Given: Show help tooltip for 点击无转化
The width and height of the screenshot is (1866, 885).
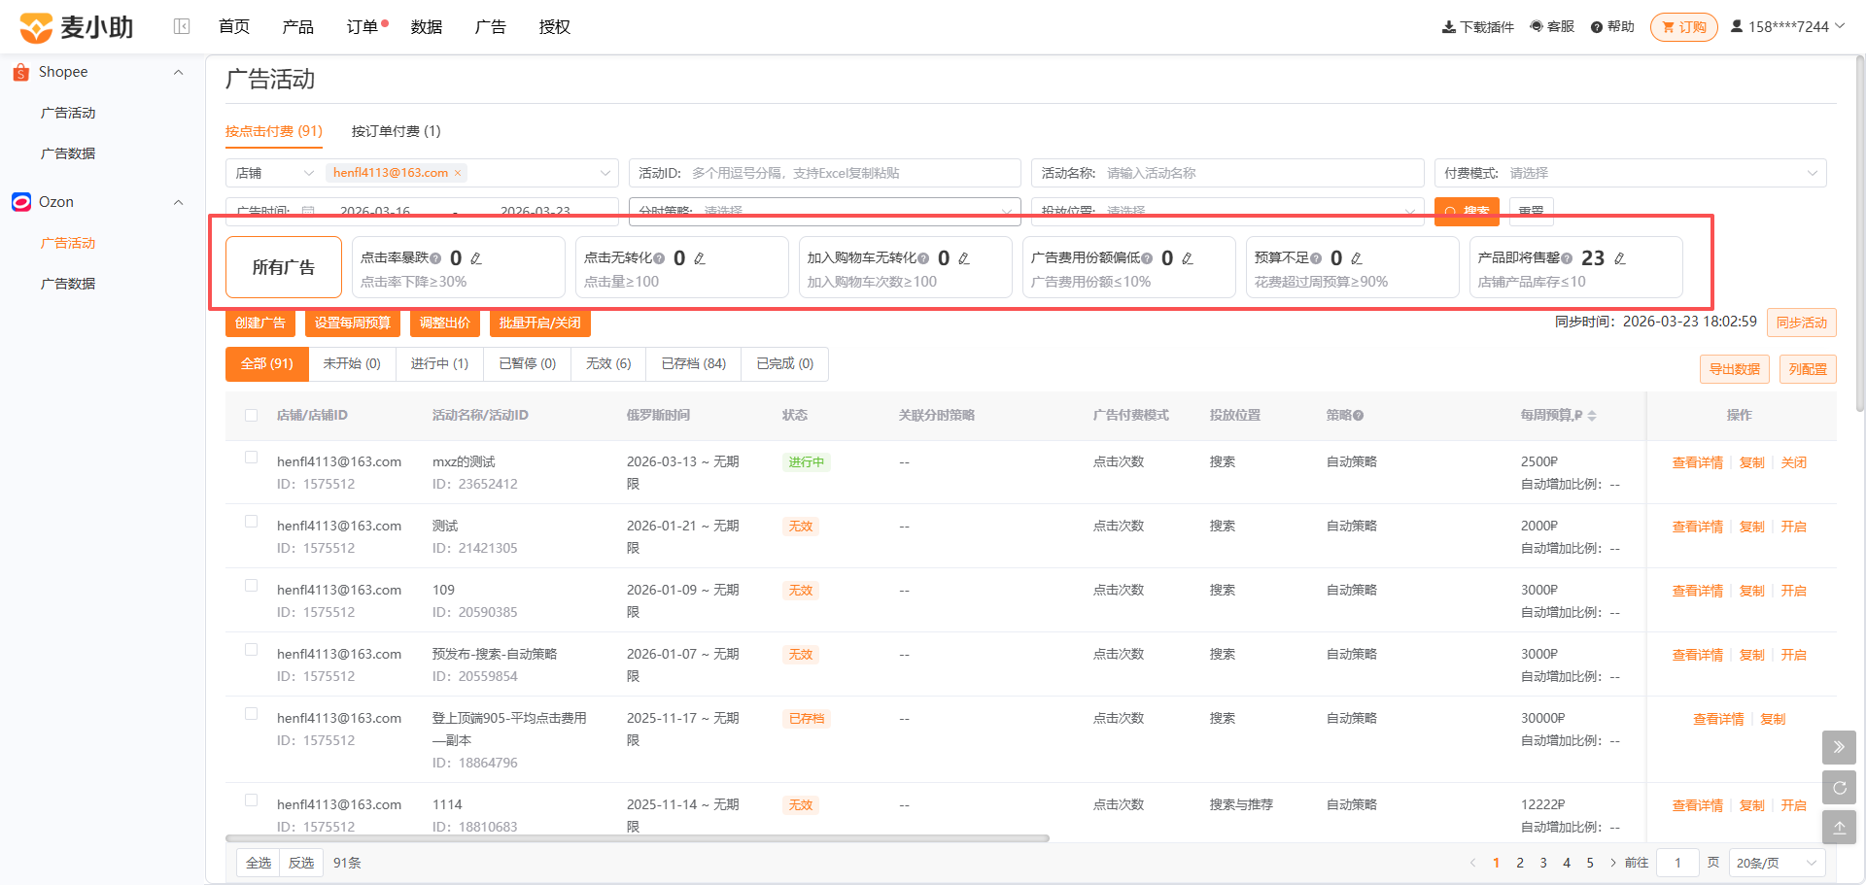Looking at the screenshot, I should point(659,258).
